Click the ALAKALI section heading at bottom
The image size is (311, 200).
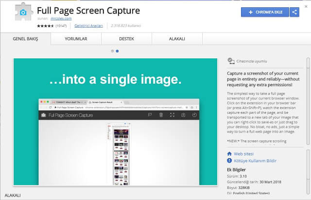13,195
